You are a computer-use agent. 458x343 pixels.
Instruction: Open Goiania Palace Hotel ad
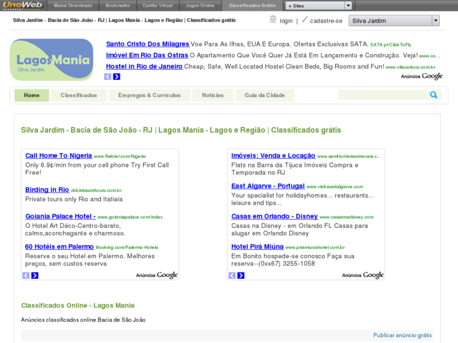(60, 216)
